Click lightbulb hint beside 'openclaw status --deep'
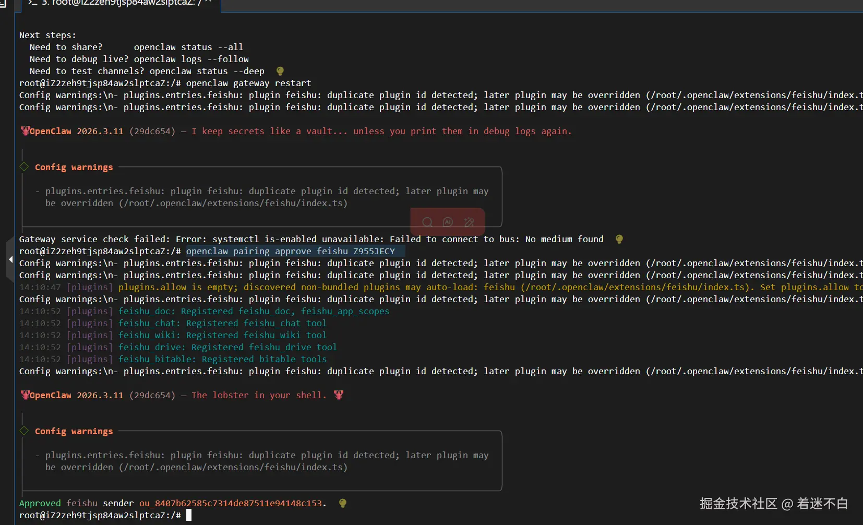863x525 pixels. [280, 71]
